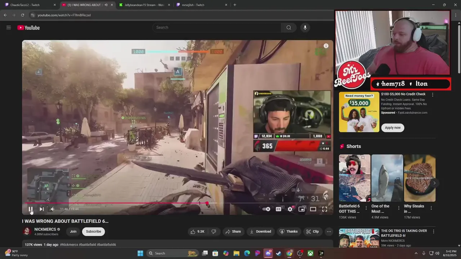Viewport: 461px width, 259px height.
Task: Open options for Why Steaks short
Action: point(431,208)
